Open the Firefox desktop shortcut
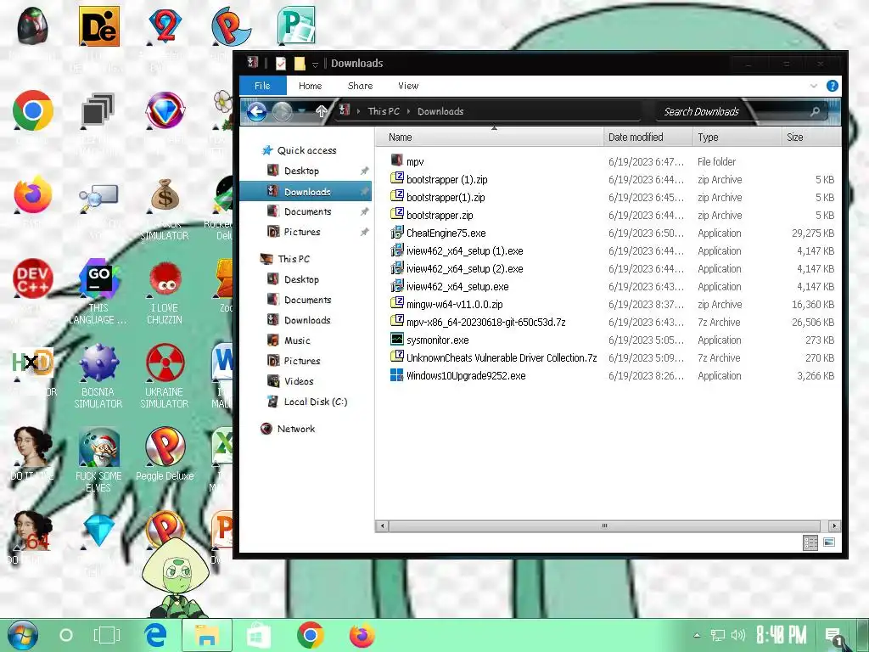 pos(33,194)
